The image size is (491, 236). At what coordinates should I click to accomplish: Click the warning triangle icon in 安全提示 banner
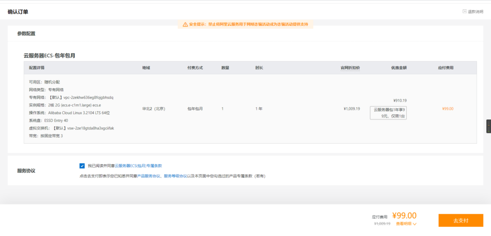(185, 24)
